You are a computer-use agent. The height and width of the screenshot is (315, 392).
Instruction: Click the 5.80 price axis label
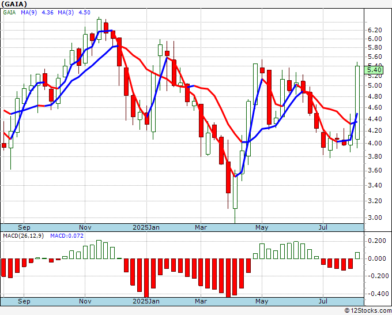click(x=375, y=47)
